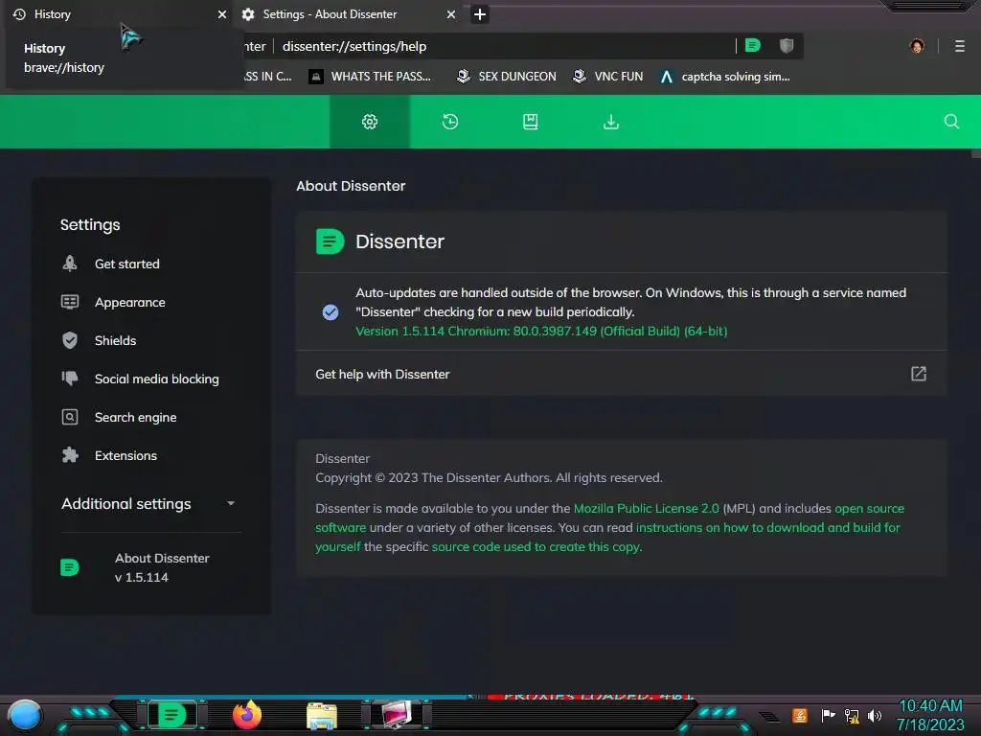Click the Dissenter comment icon in address bar
Viewport: 981px width, 736px height.
coord(753,46)
